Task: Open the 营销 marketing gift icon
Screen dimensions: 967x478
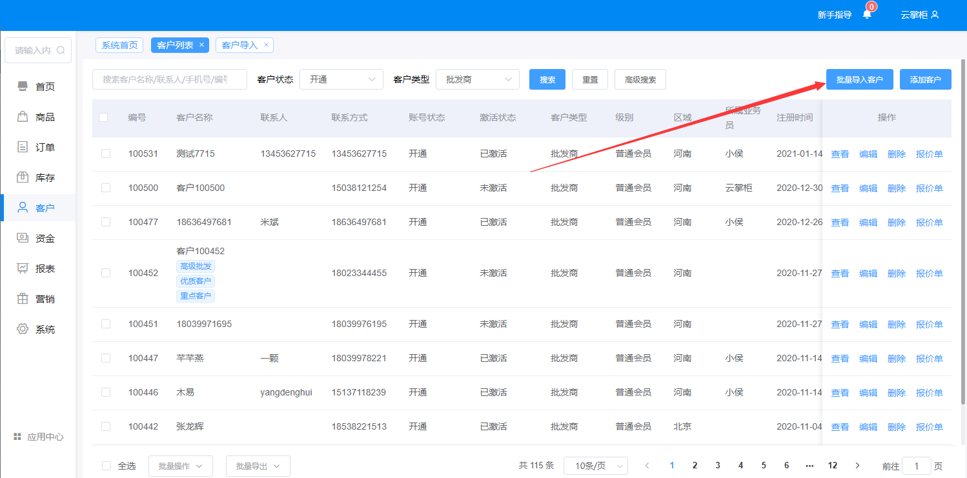Action: pos(23,299)
